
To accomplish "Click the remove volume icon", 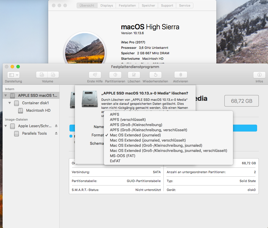I will point(53,75).
